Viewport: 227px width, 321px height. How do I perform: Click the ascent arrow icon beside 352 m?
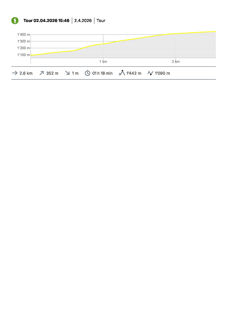[x=41, y=73]
